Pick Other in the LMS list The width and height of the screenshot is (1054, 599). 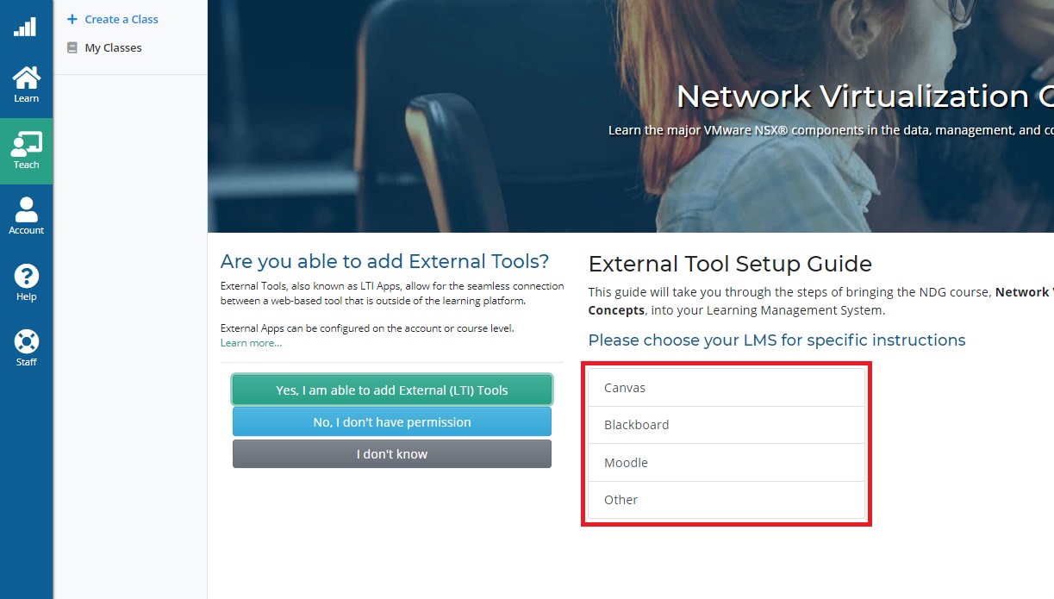pyautogui.click(x=726, y=500)
